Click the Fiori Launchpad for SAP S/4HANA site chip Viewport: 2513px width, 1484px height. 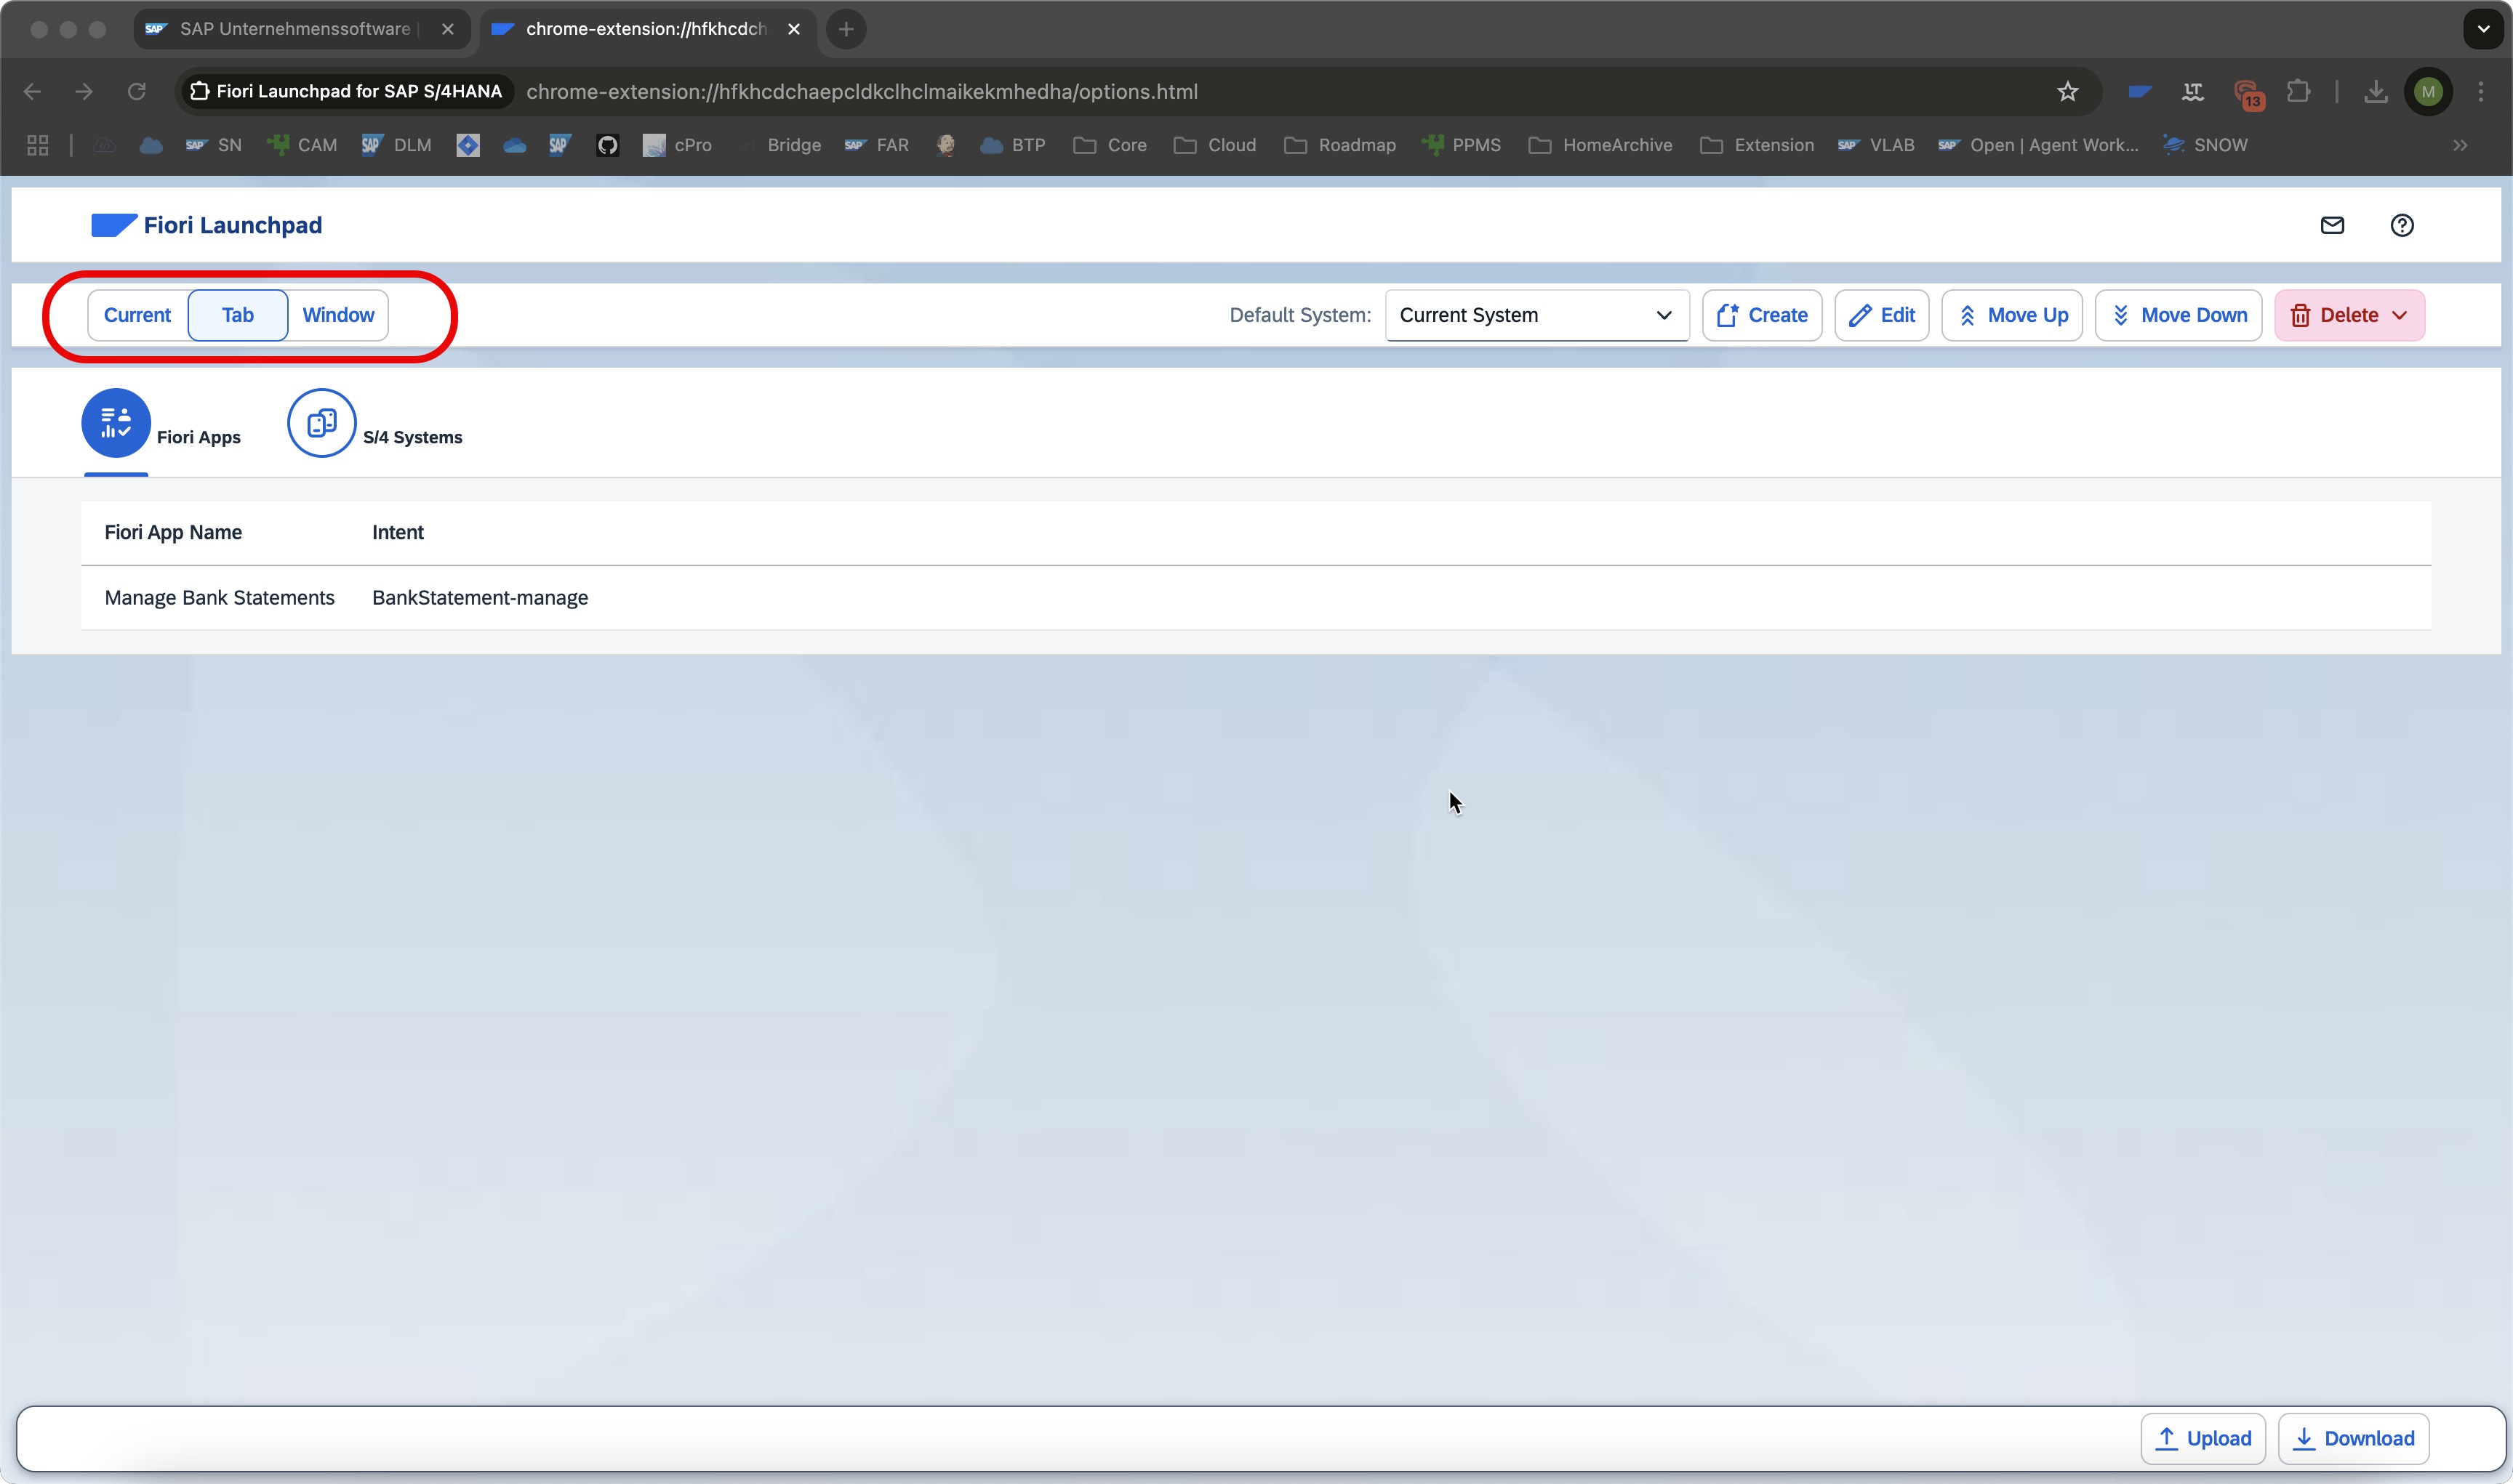(x=346, y=92)
